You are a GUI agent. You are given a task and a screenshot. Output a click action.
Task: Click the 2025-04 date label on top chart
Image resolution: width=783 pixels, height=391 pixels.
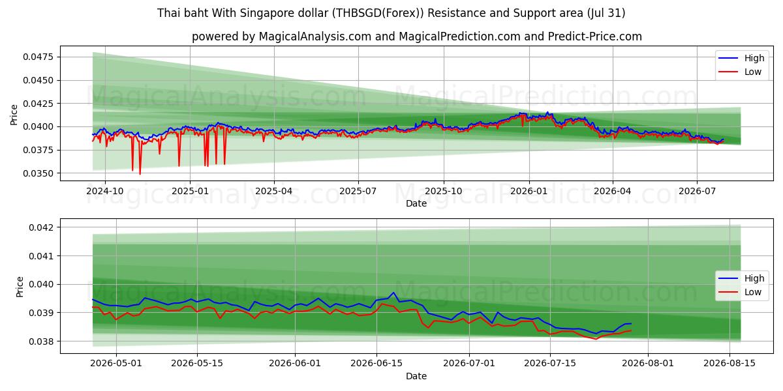click(x=273, y=192)
